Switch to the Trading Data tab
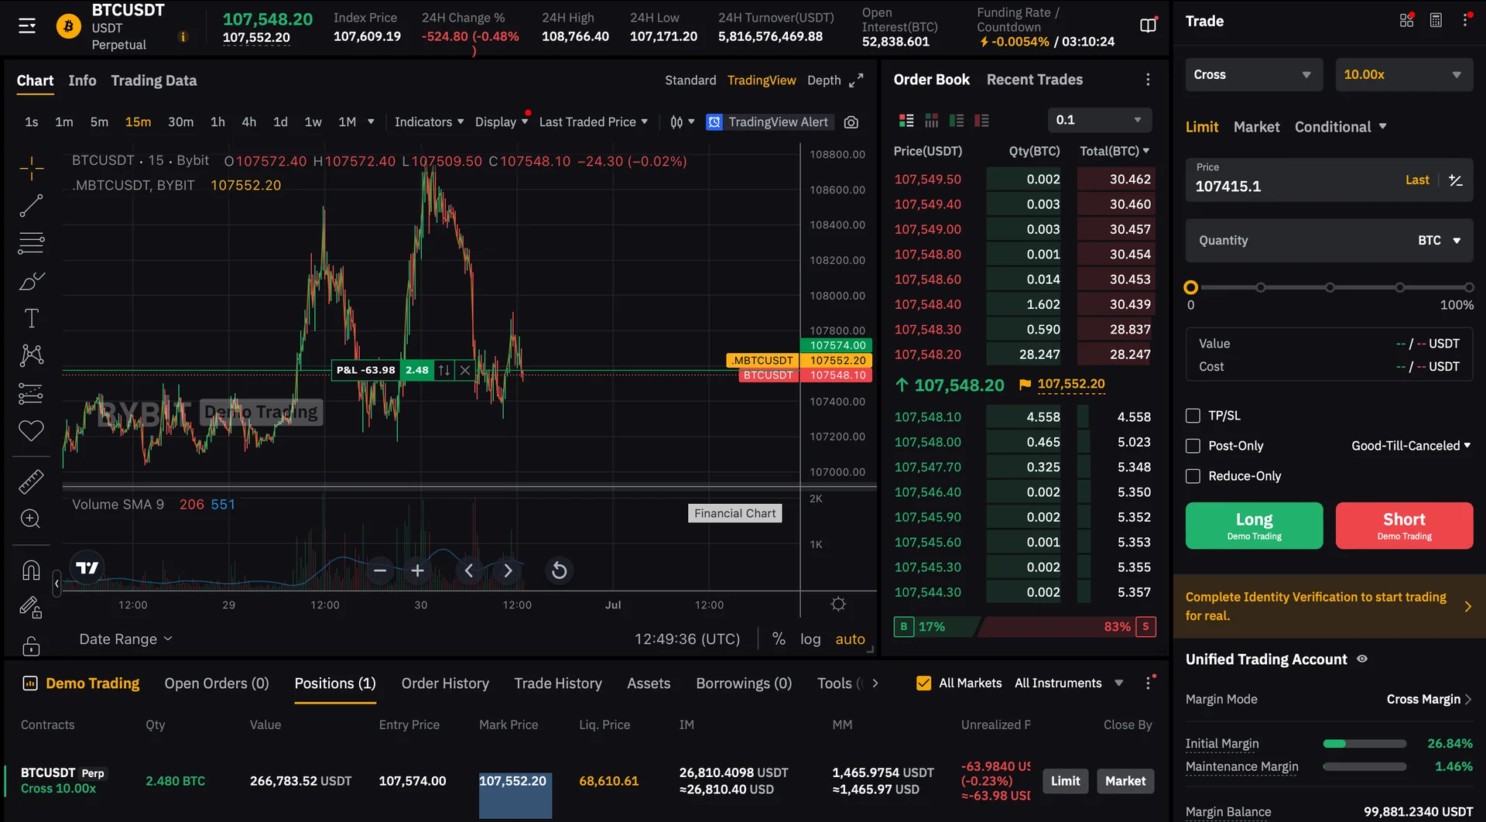The width and height of the screenshot is (1486, 822). tap(153, 80)
